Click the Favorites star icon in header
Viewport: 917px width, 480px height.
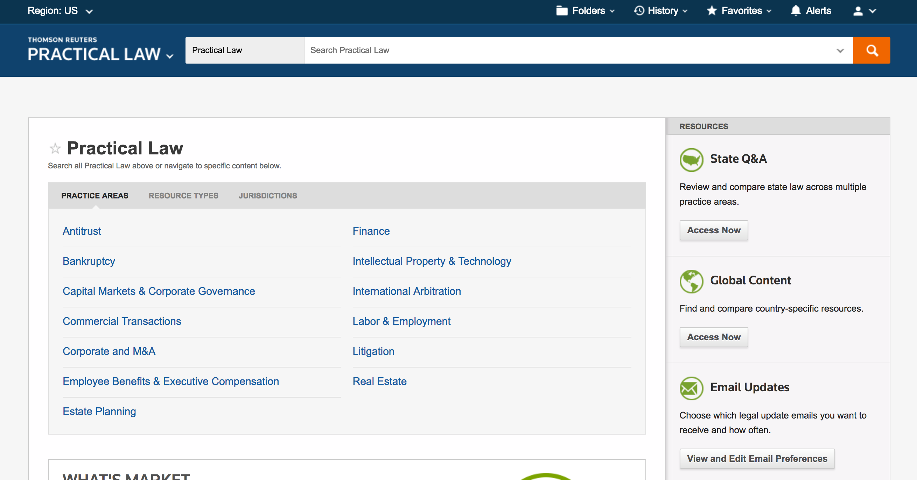click(x=712, y=11)
